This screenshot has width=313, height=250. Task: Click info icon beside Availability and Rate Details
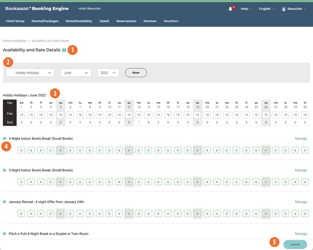pos(64,50)
